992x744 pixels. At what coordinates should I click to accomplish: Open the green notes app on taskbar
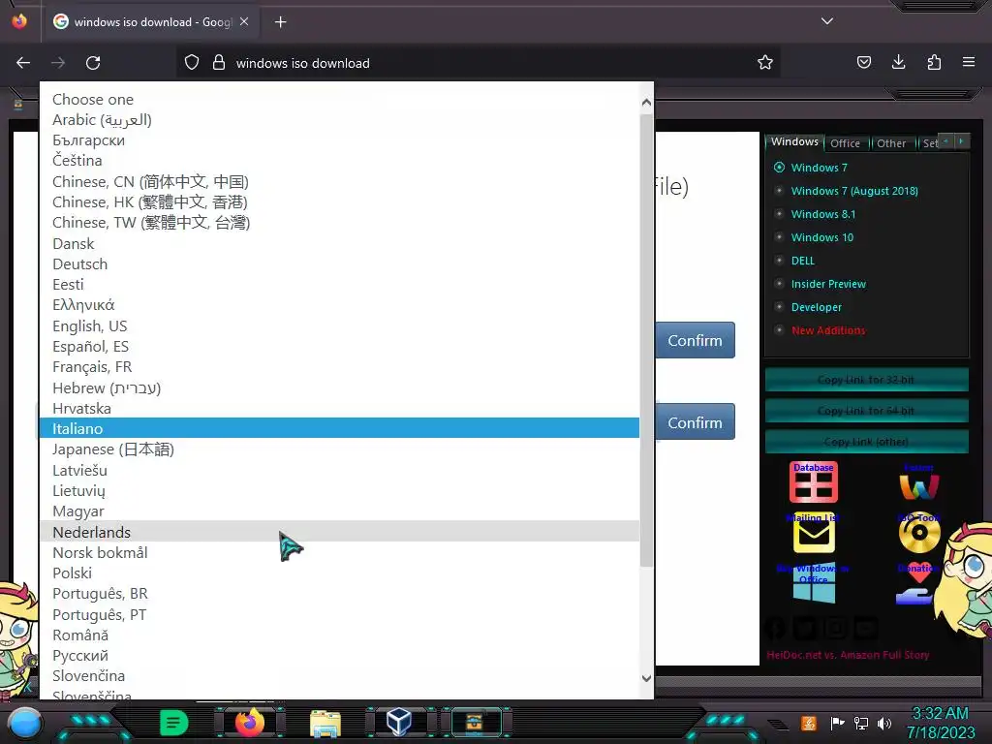coord(173,723)
